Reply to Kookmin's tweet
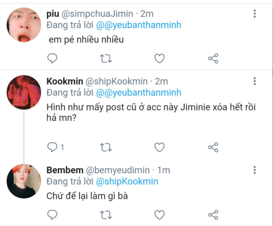The width and height of the screenshot is (273, 226). [52, 147]
